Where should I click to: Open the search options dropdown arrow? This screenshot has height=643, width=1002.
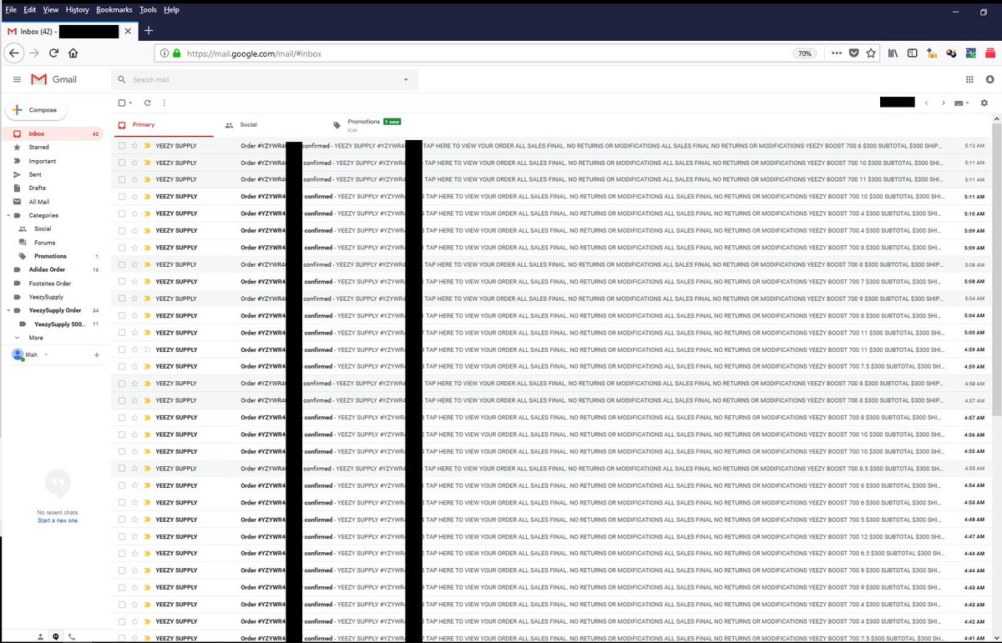point(404,79)
